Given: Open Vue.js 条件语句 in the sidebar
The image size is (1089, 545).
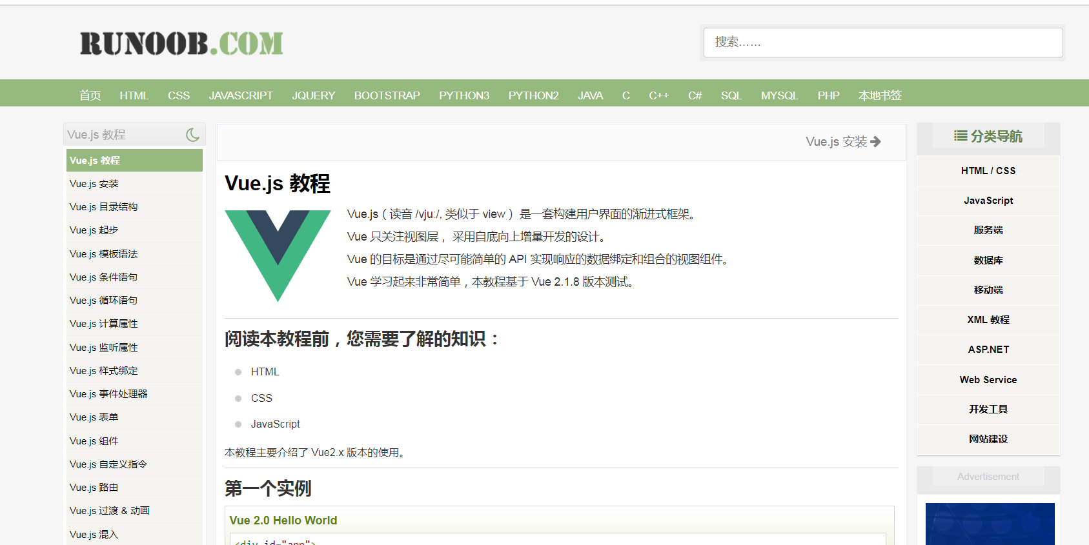Looking at the screenshot, I should (x=134, y=277).
